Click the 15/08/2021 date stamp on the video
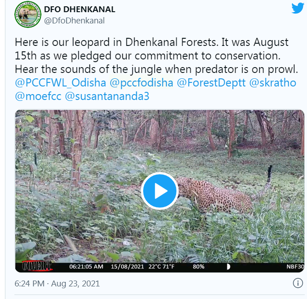 (126, 267)
